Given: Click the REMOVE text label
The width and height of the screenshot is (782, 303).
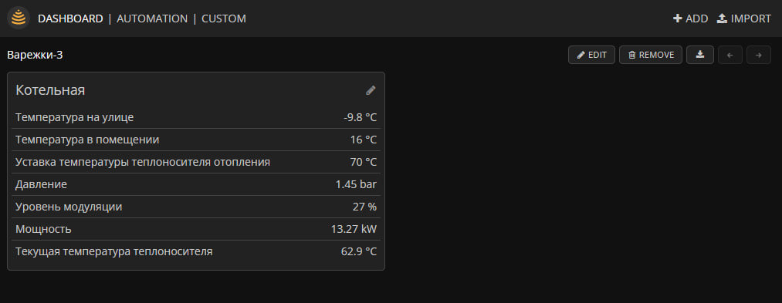Looking at the screenshot, I should [656, 55].
